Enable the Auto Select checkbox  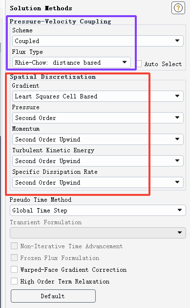(139, 64)
